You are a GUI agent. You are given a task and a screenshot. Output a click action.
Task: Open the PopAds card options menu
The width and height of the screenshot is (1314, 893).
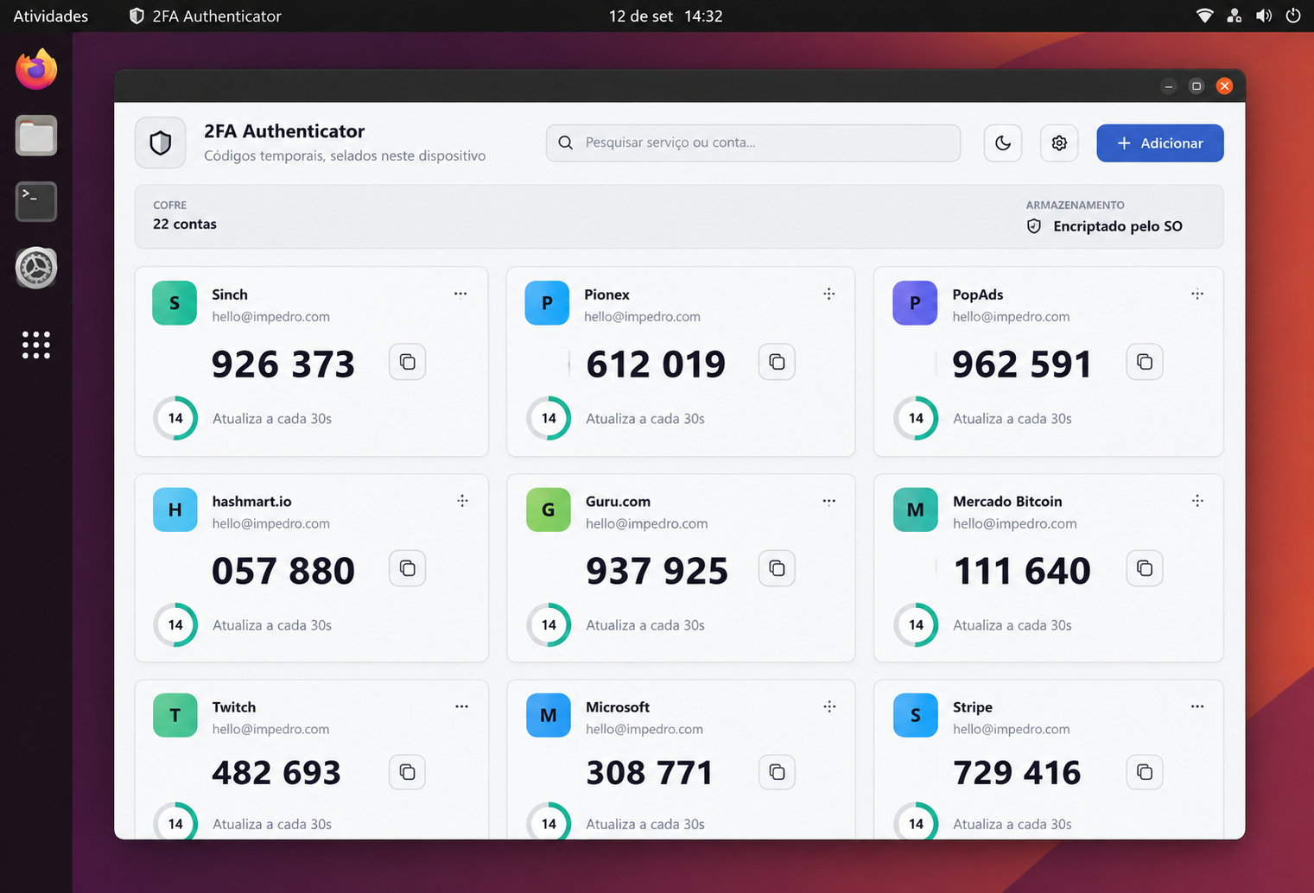click(x=1197, y=294)
